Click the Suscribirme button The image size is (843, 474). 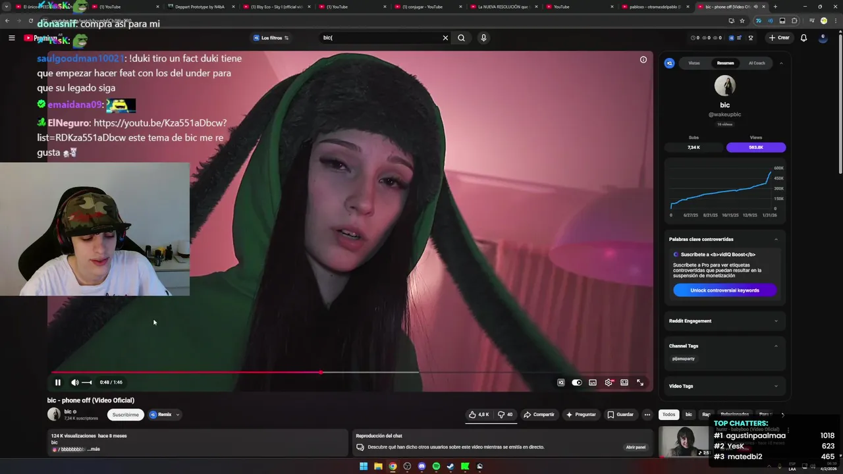(125, 415)
